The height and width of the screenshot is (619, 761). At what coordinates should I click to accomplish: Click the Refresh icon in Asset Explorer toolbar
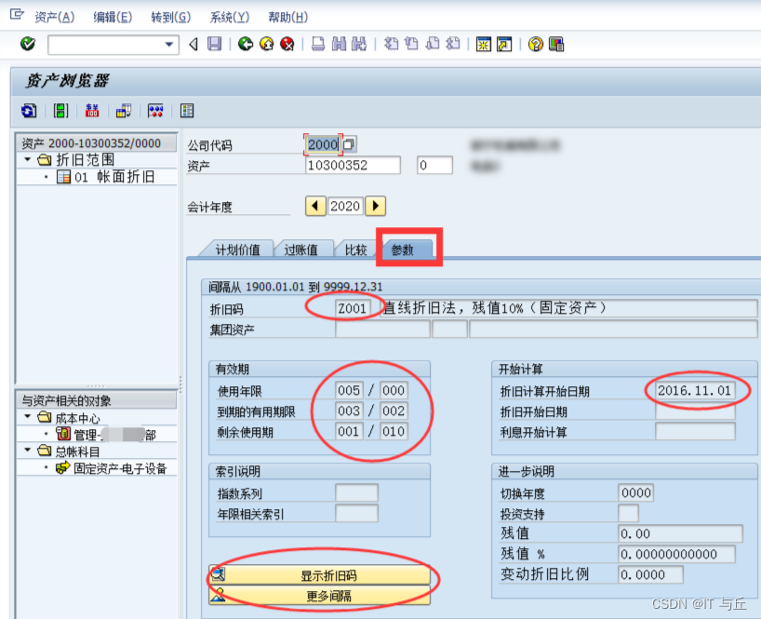29,111
